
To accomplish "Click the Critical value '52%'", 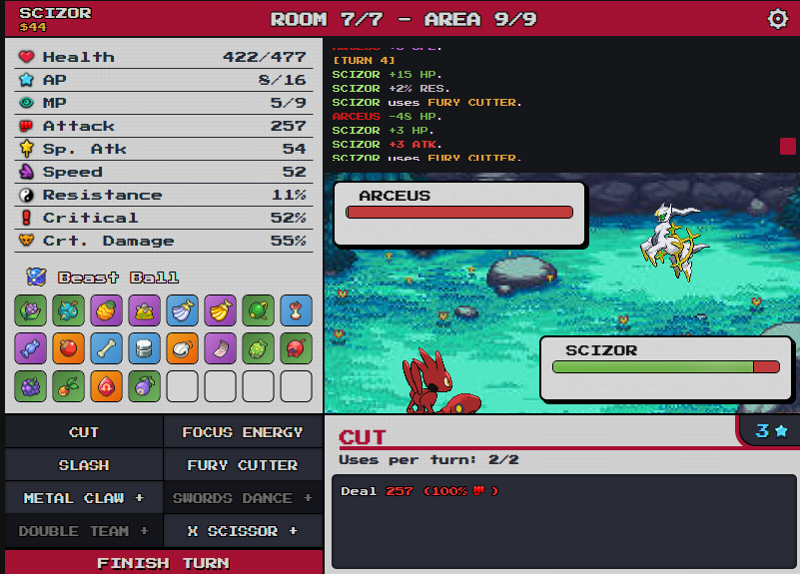I will (x=289, y=218).
